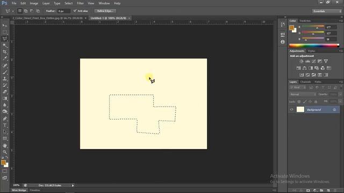Switch to the Swatches tab
The width and height of the screenshot is (344, 193).
[x=305, y=21]
